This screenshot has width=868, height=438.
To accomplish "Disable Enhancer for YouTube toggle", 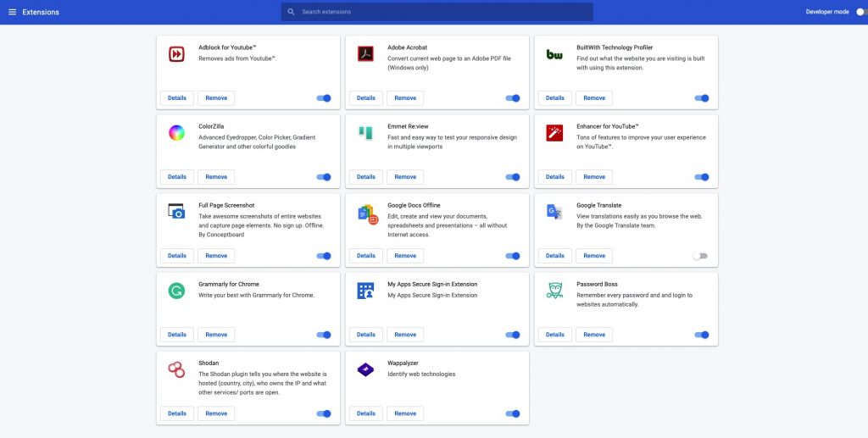I will pyautogui.click(x=701, y=177).
